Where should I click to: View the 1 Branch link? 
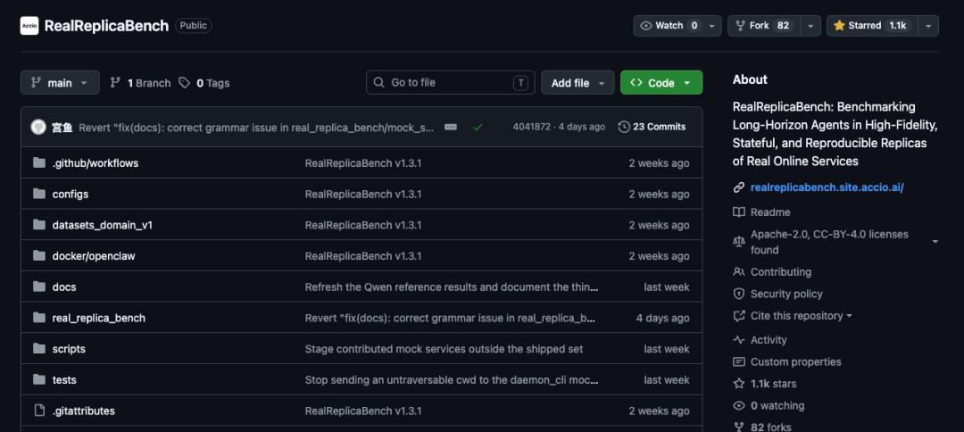click(x=140, y=83)
